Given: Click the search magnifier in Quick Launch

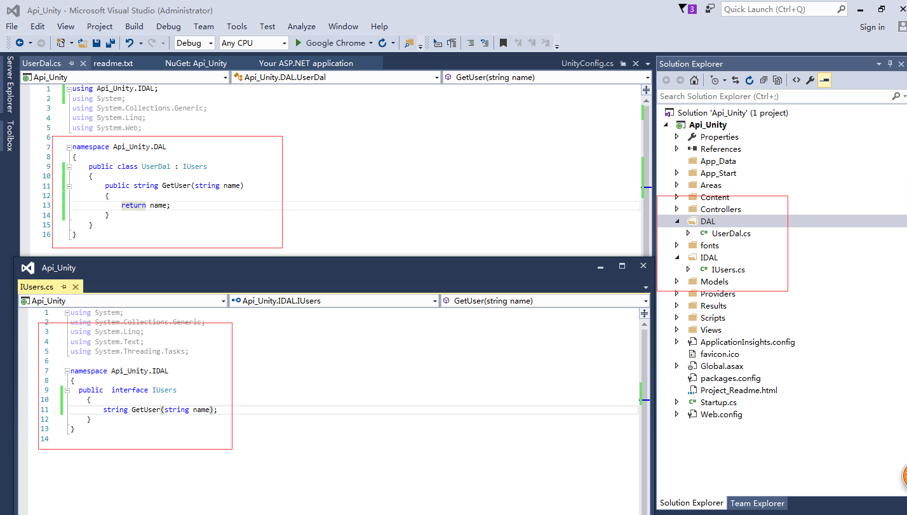Looking at the screenshot, I should [x=841, y=9].
